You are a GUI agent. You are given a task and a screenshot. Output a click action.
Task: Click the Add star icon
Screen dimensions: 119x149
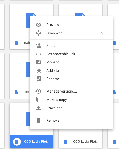pos(39,70)
